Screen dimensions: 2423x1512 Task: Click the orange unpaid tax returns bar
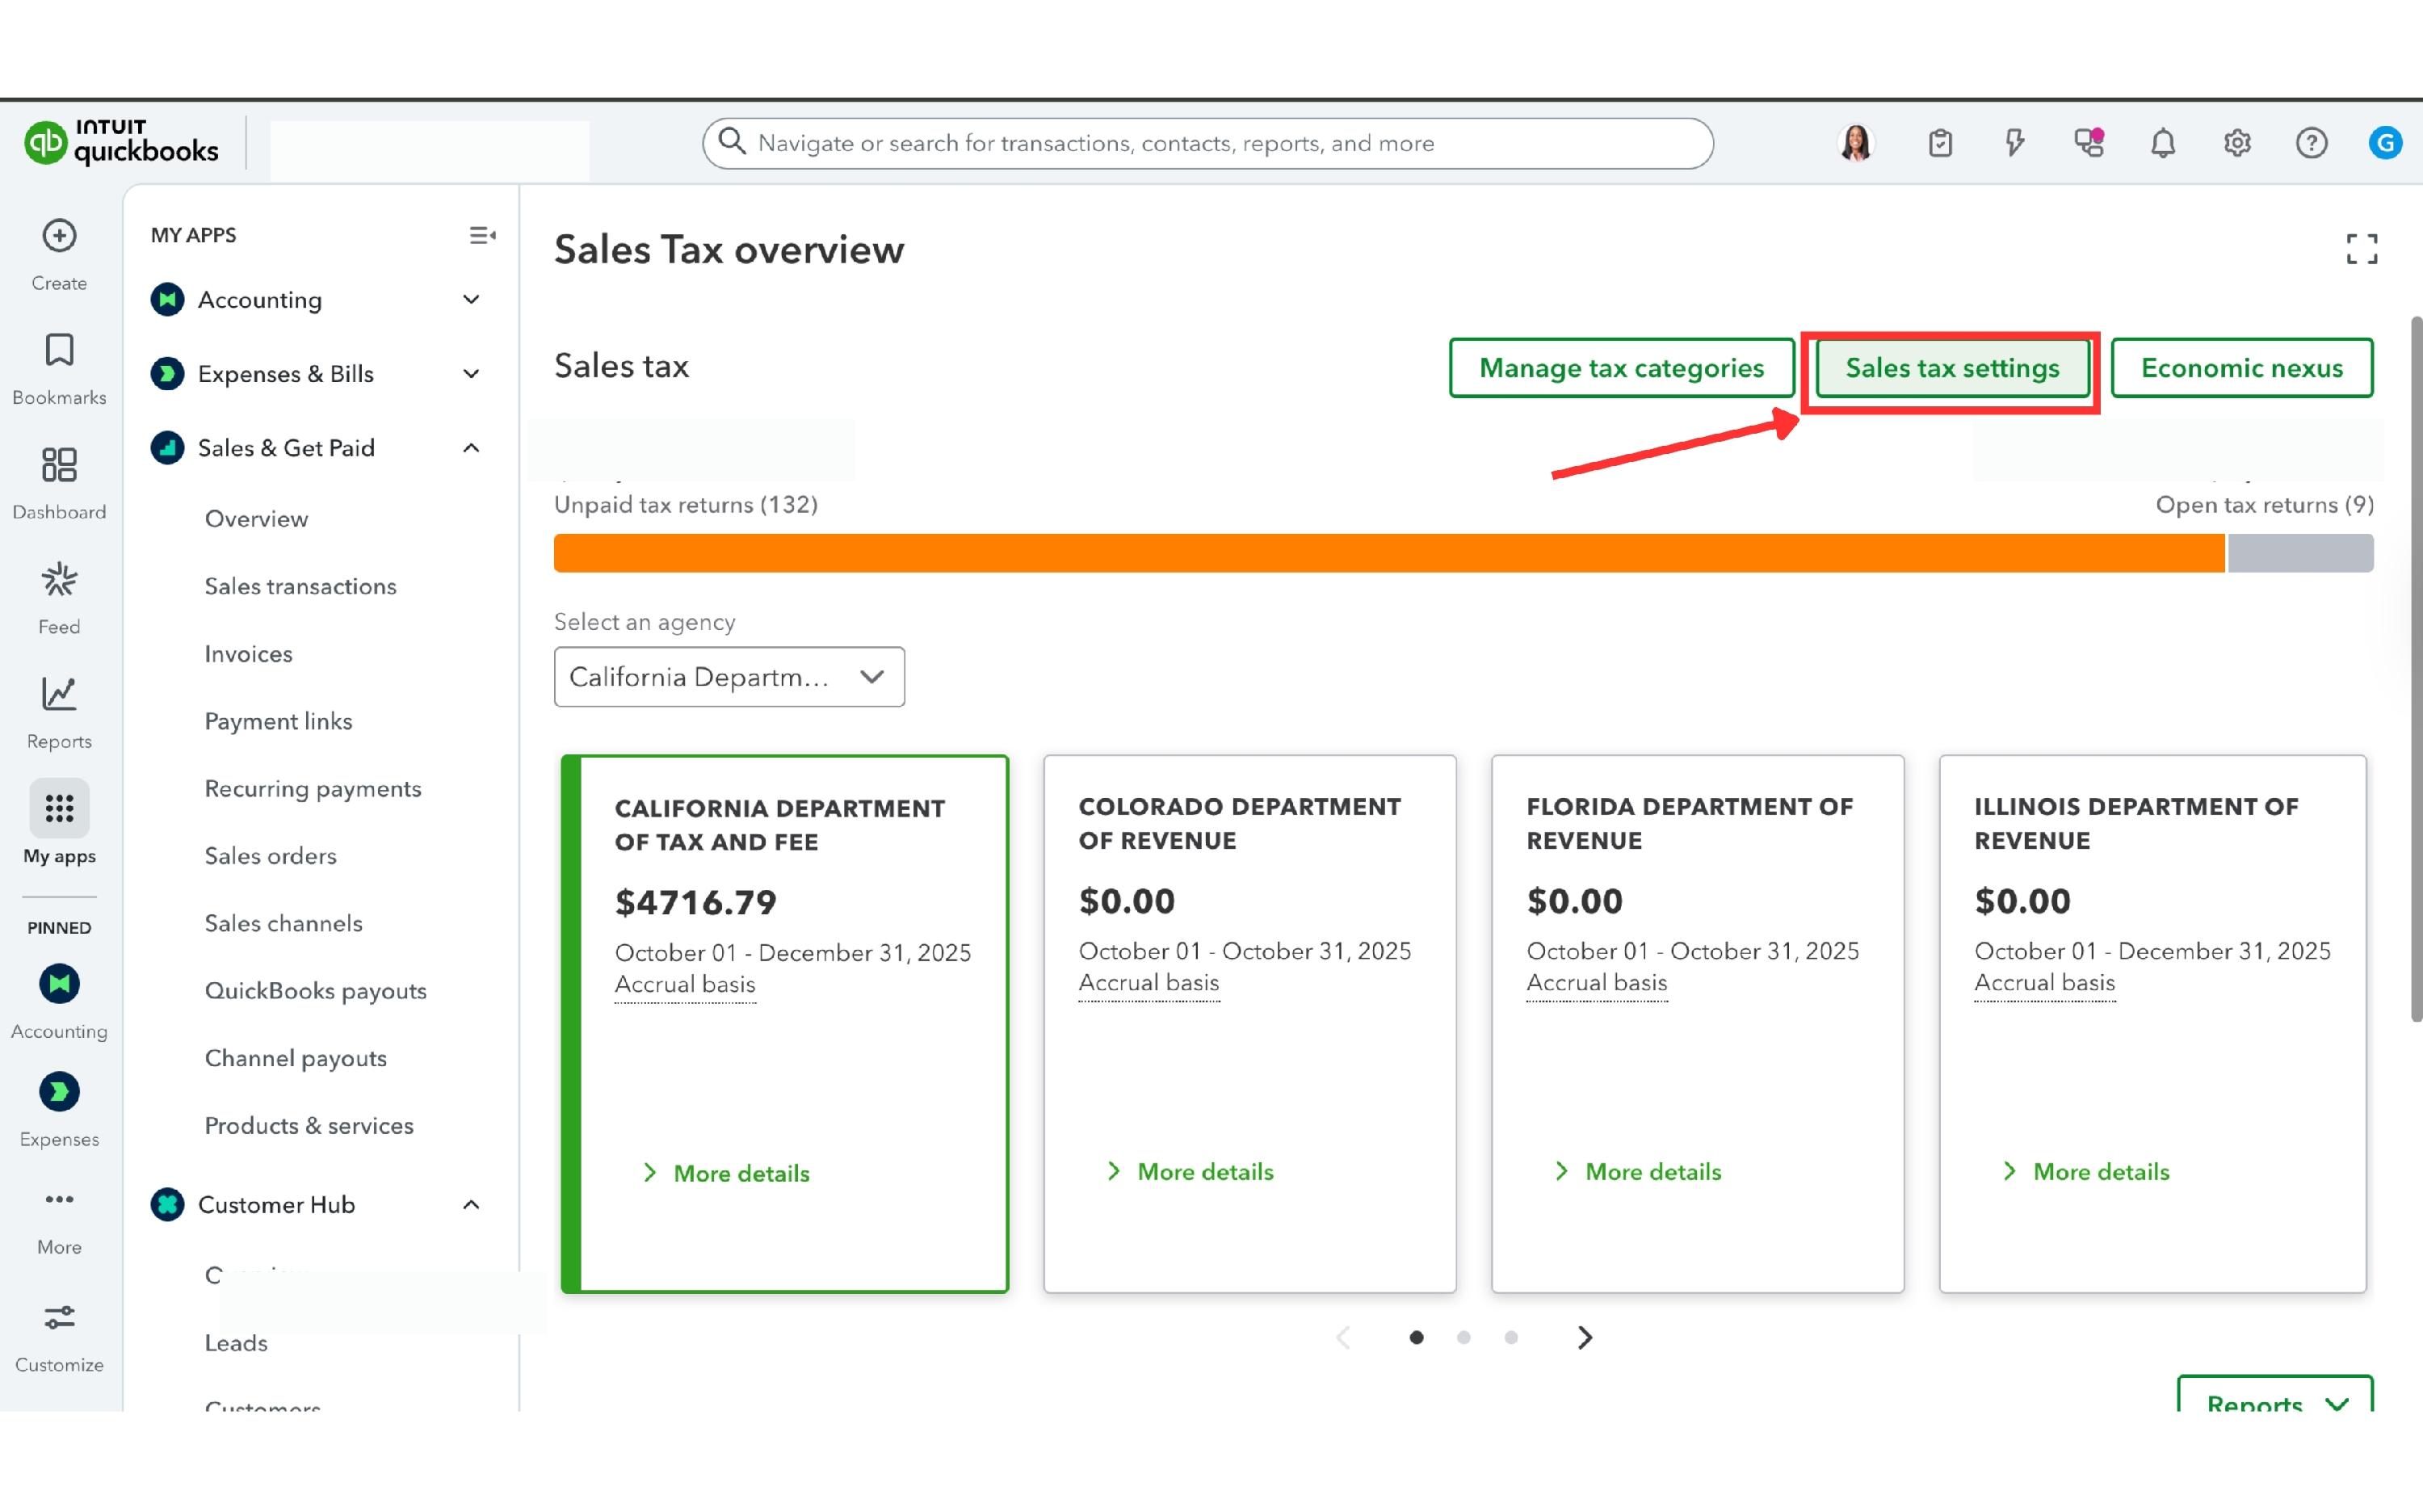(1388, 553)
